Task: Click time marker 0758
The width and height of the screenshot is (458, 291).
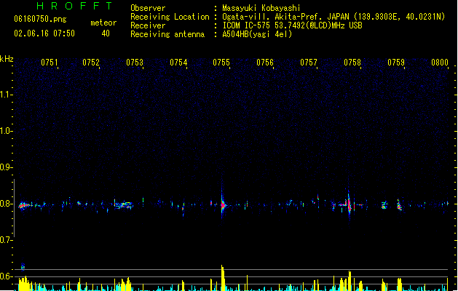Action: tap(352, 63)
